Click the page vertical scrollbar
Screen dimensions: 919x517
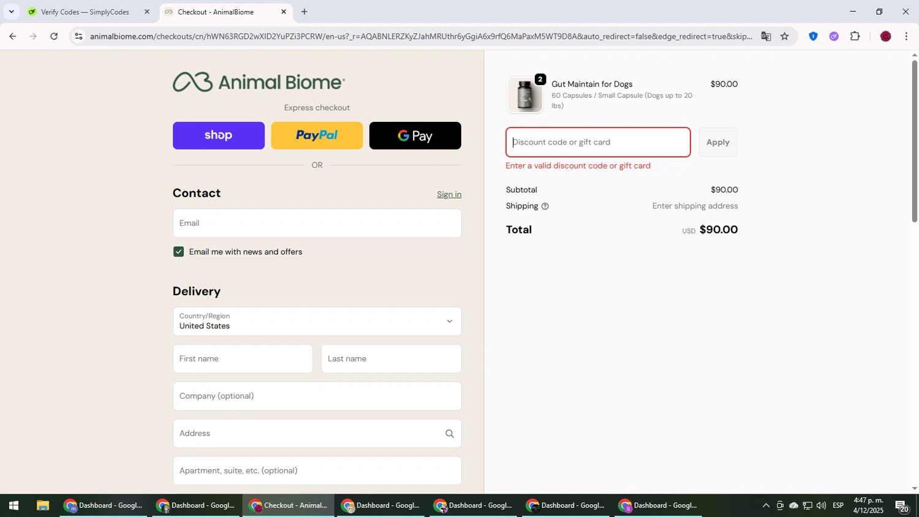[915, 141]
